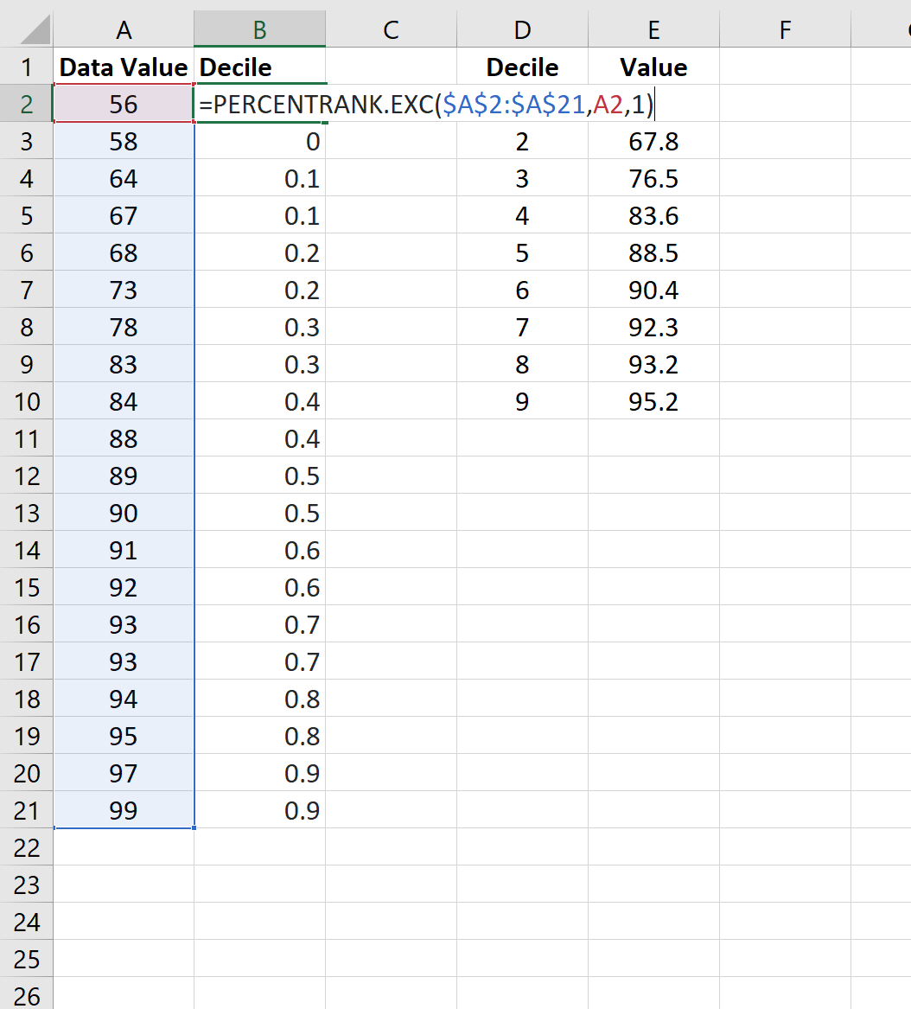Select cell with decile 9 in column D

coord(522,401)
